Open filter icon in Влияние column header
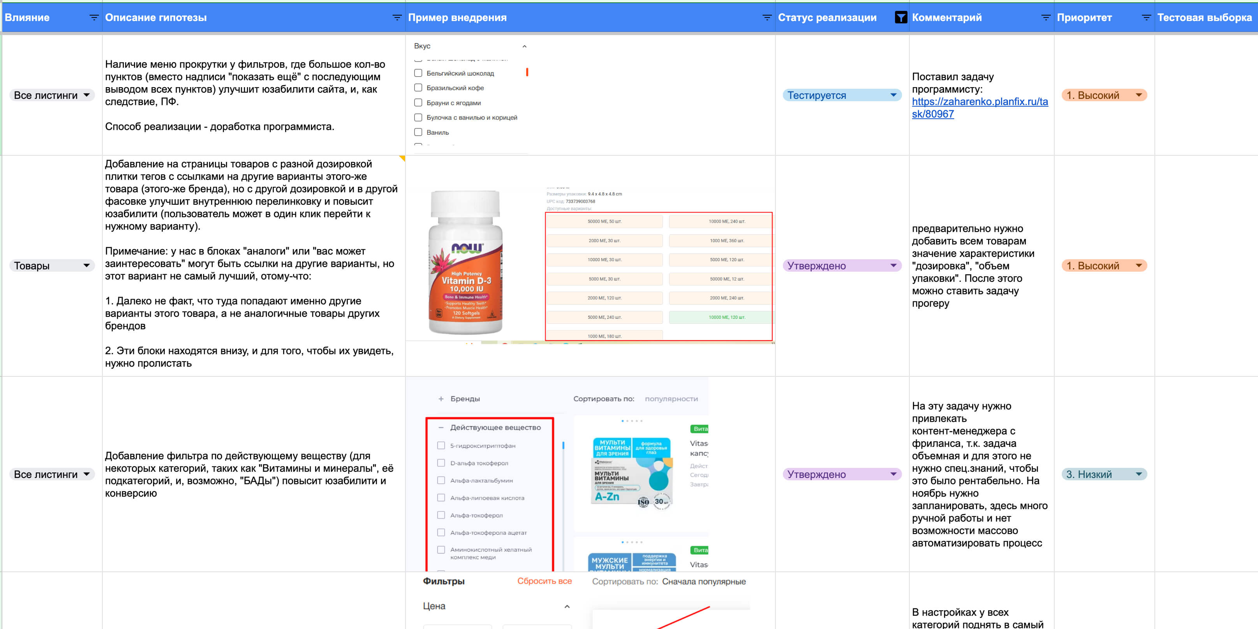Image resolution: width=1258 pixels, height=629 pixels. 94,18
